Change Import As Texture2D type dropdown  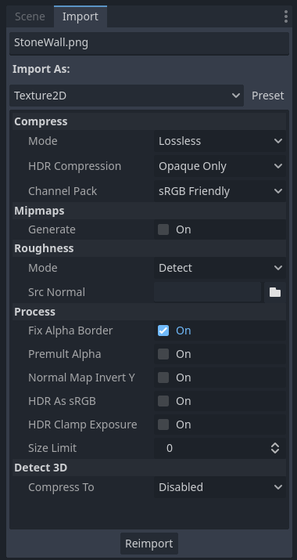127,96
